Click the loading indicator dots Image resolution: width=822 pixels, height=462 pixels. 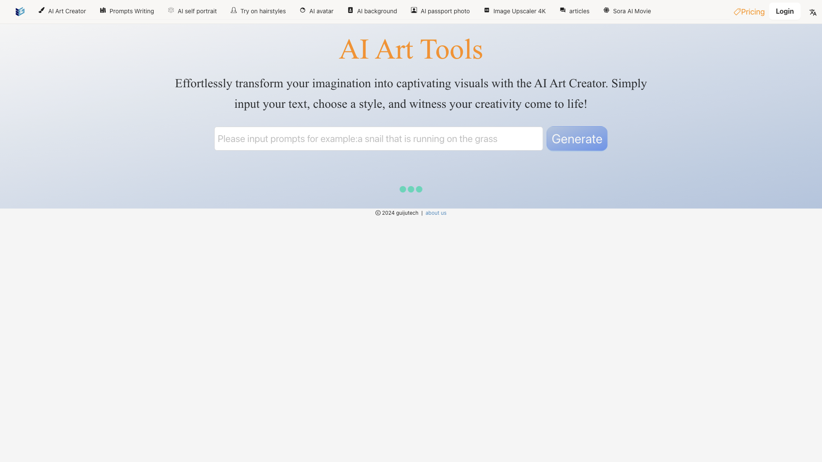(411, 189)
